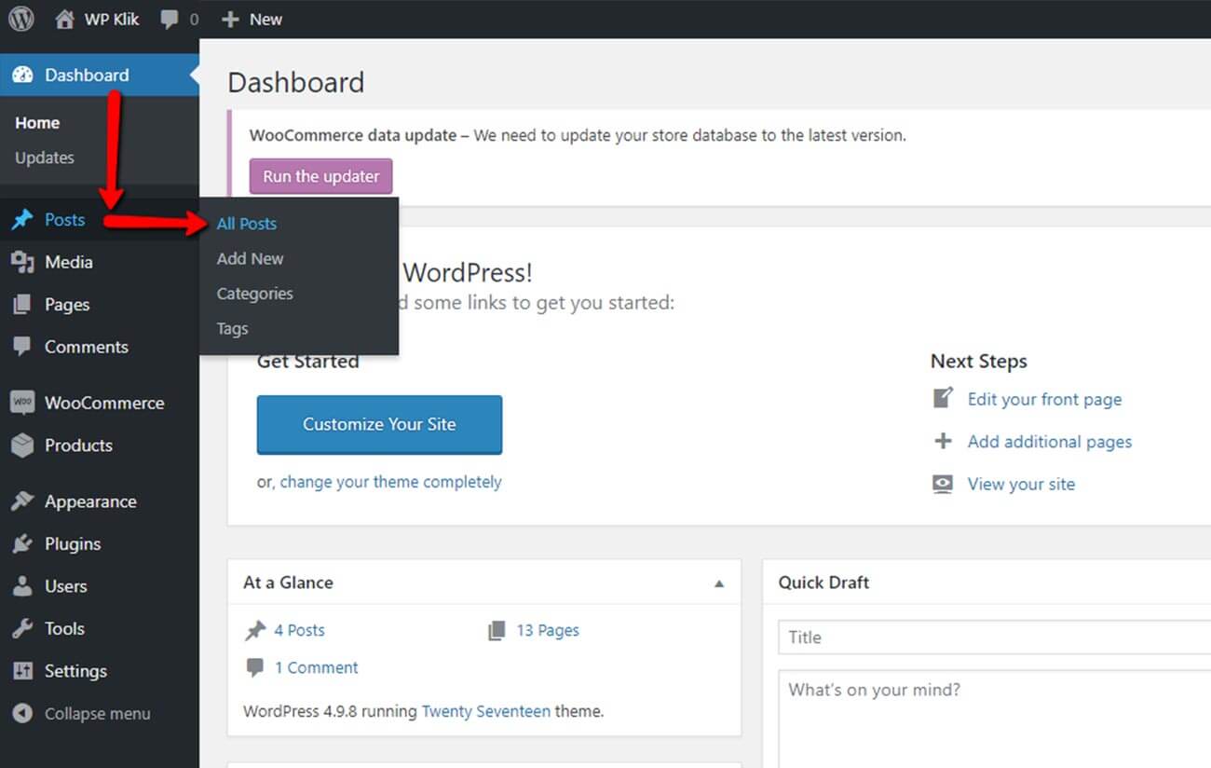The width and height of the screenshot is (1211, 768).
Task: Open Categories under the Posts menu
Action: pyautogui.click(x=254, y=293)
